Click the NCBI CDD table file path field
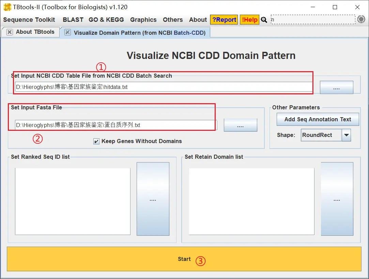This screenshot has height=279, width=369. 164,87
